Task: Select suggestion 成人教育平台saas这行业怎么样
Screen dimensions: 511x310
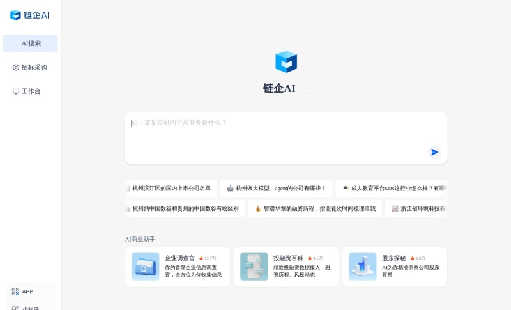Action: point(392,189)
